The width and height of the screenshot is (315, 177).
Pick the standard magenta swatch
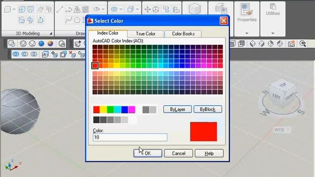tap(131, 110)
